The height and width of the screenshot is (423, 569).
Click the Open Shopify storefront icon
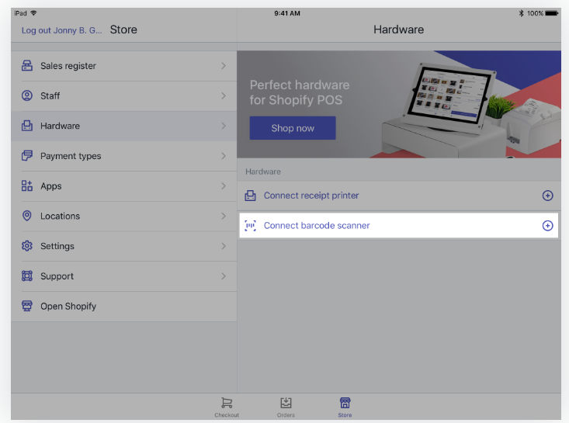point(27,306)
